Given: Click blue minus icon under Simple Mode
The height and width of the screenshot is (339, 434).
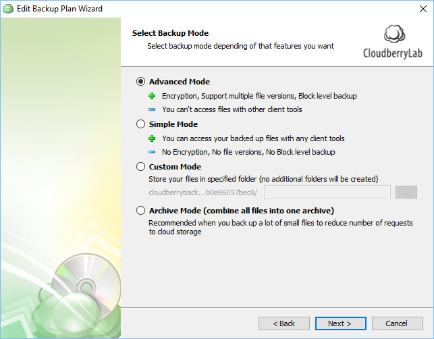Looking at the screenshot, I should click(x=152, y=152).
